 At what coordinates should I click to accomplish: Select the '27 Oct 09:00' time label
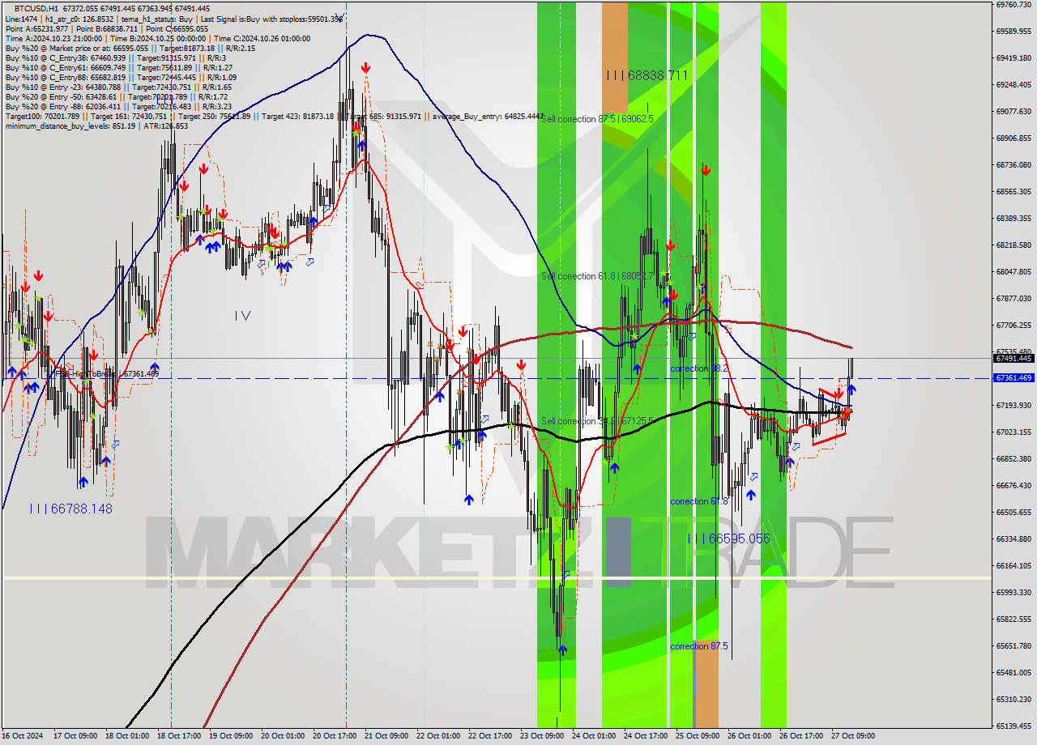[852, 736]
